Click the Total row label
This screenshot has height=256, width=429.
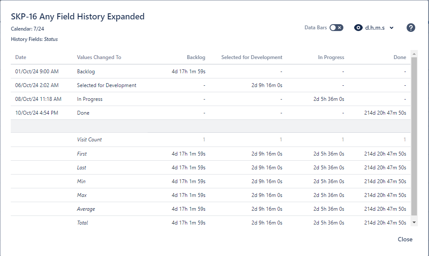pyautogui.click(x=82, y=223)
